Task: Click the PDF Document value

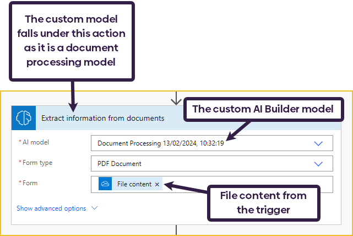Action: point(120,164)
